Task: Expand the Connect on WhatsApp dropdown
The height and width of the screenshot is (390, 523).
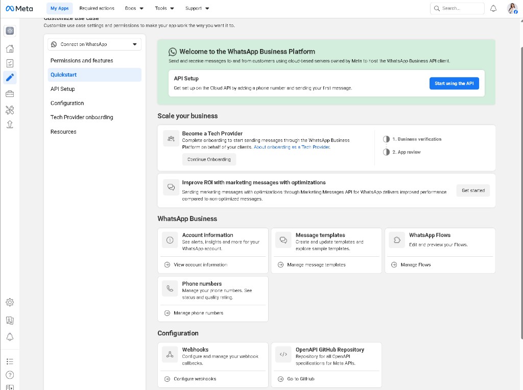Action: click(x=94, y=44)
